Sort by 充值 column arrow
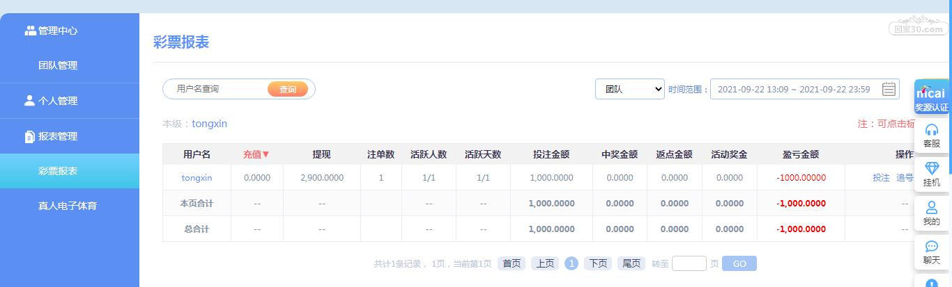This screenshot has height=287, width=952. 266,154
